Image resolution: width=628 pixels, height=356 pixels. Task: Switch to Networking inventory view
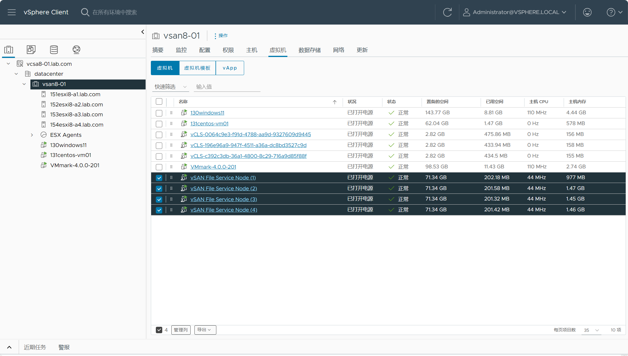click(x=76, y=50)
